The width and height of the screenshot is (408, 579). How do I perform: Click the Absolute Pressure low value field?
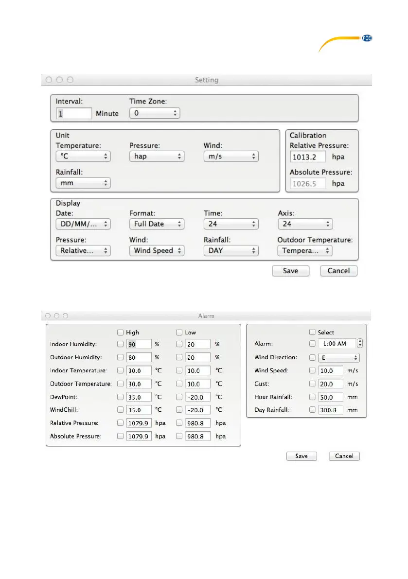point(198,436)
